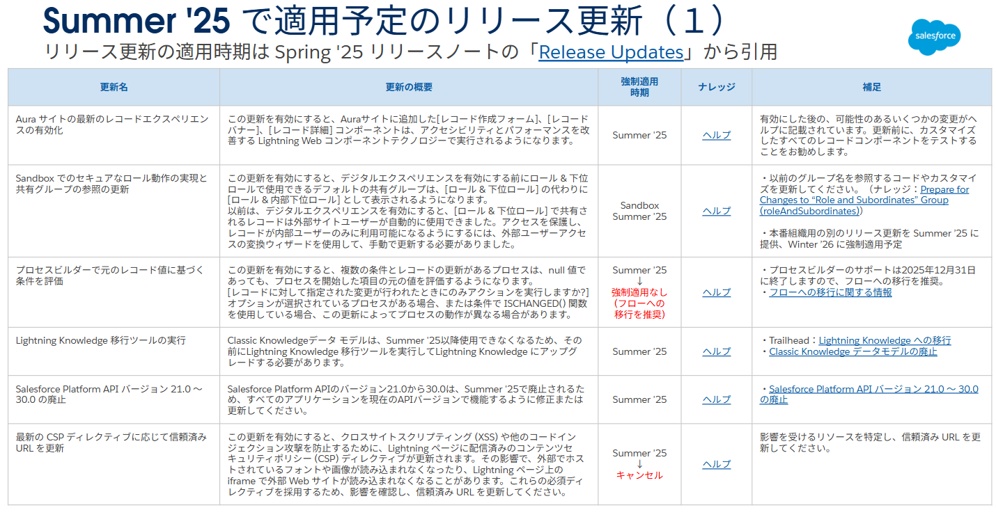Click the Classic Knowledgeデータ モデル description cell

click(409, 351)
